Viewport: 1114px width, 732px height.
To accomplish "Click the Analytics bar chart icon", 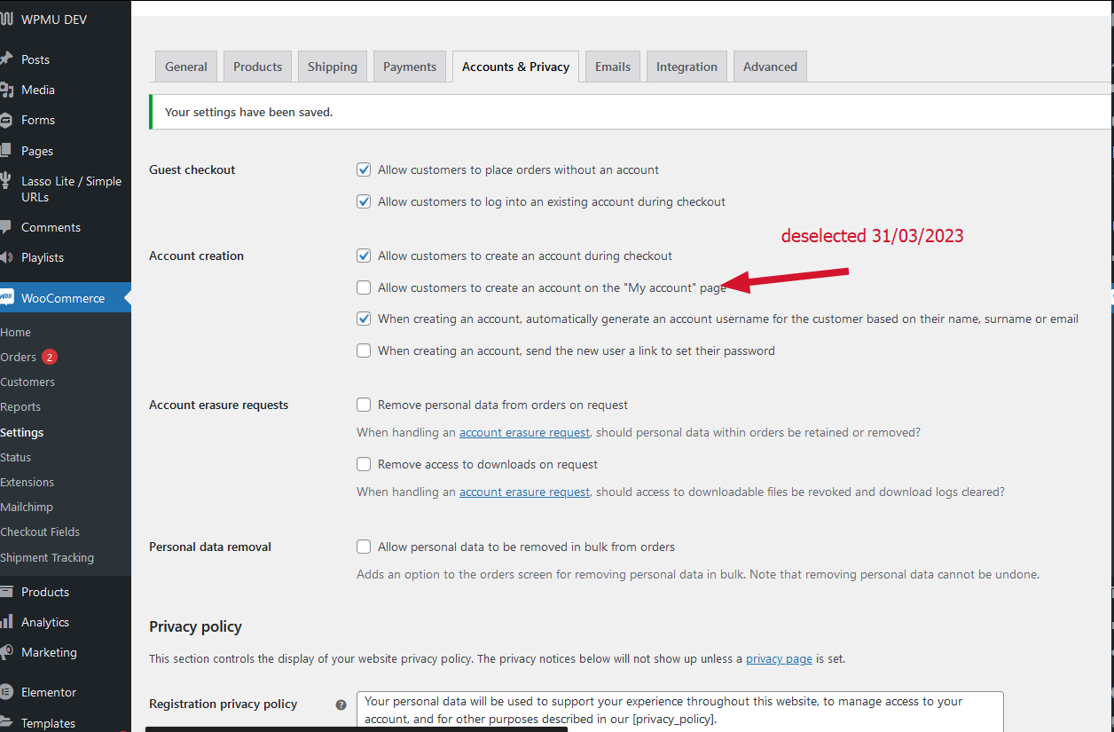I will tap(7, 622).
